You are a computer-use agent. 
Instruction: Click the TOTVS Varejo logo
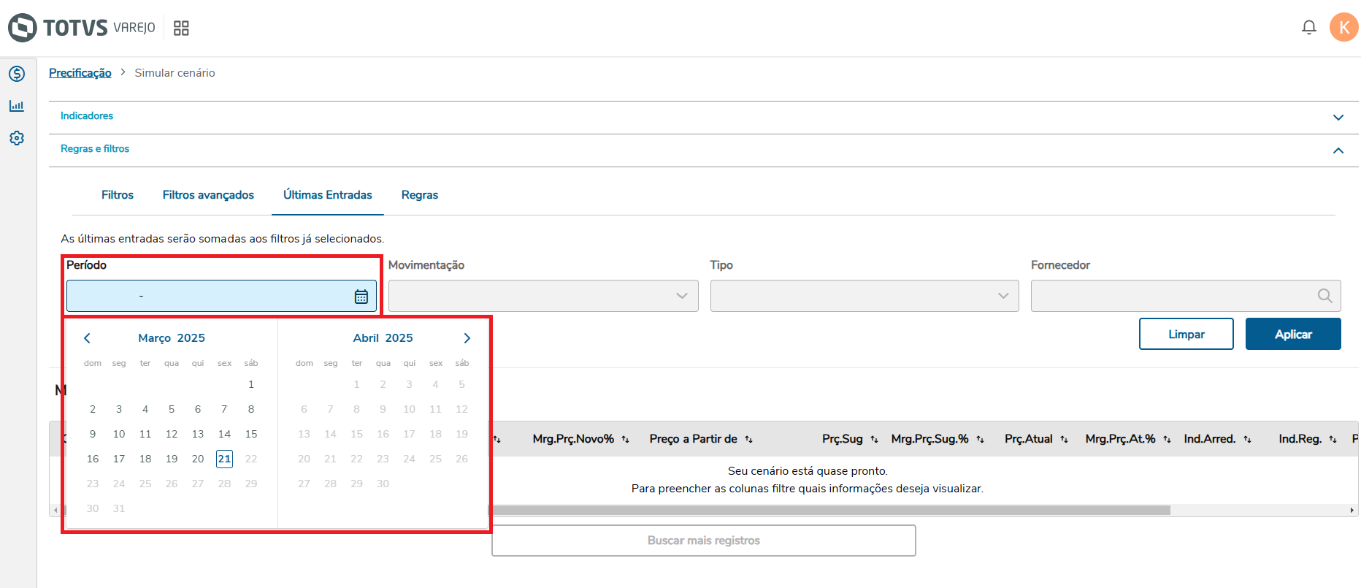pyautogui.click(x=81, y=28)
